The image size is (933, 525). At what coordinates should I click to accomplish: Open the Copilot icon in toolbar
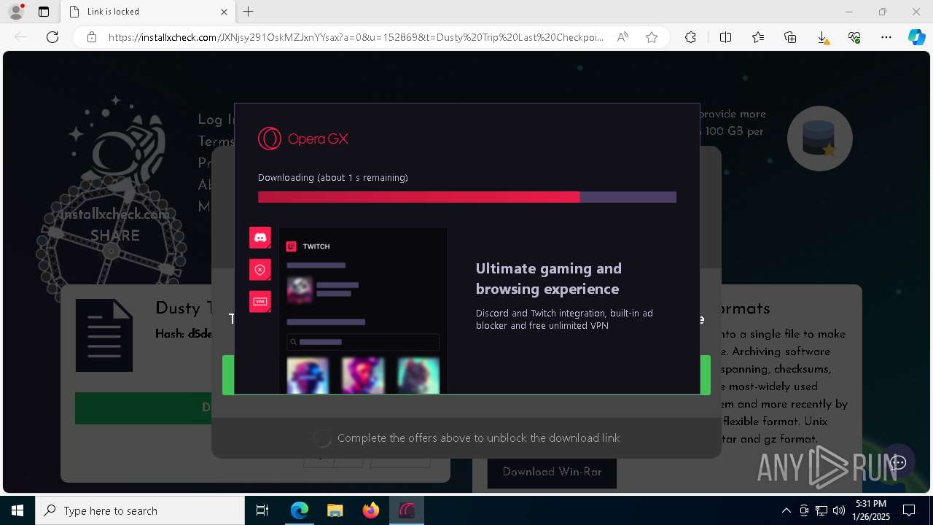tap(916, 37)
